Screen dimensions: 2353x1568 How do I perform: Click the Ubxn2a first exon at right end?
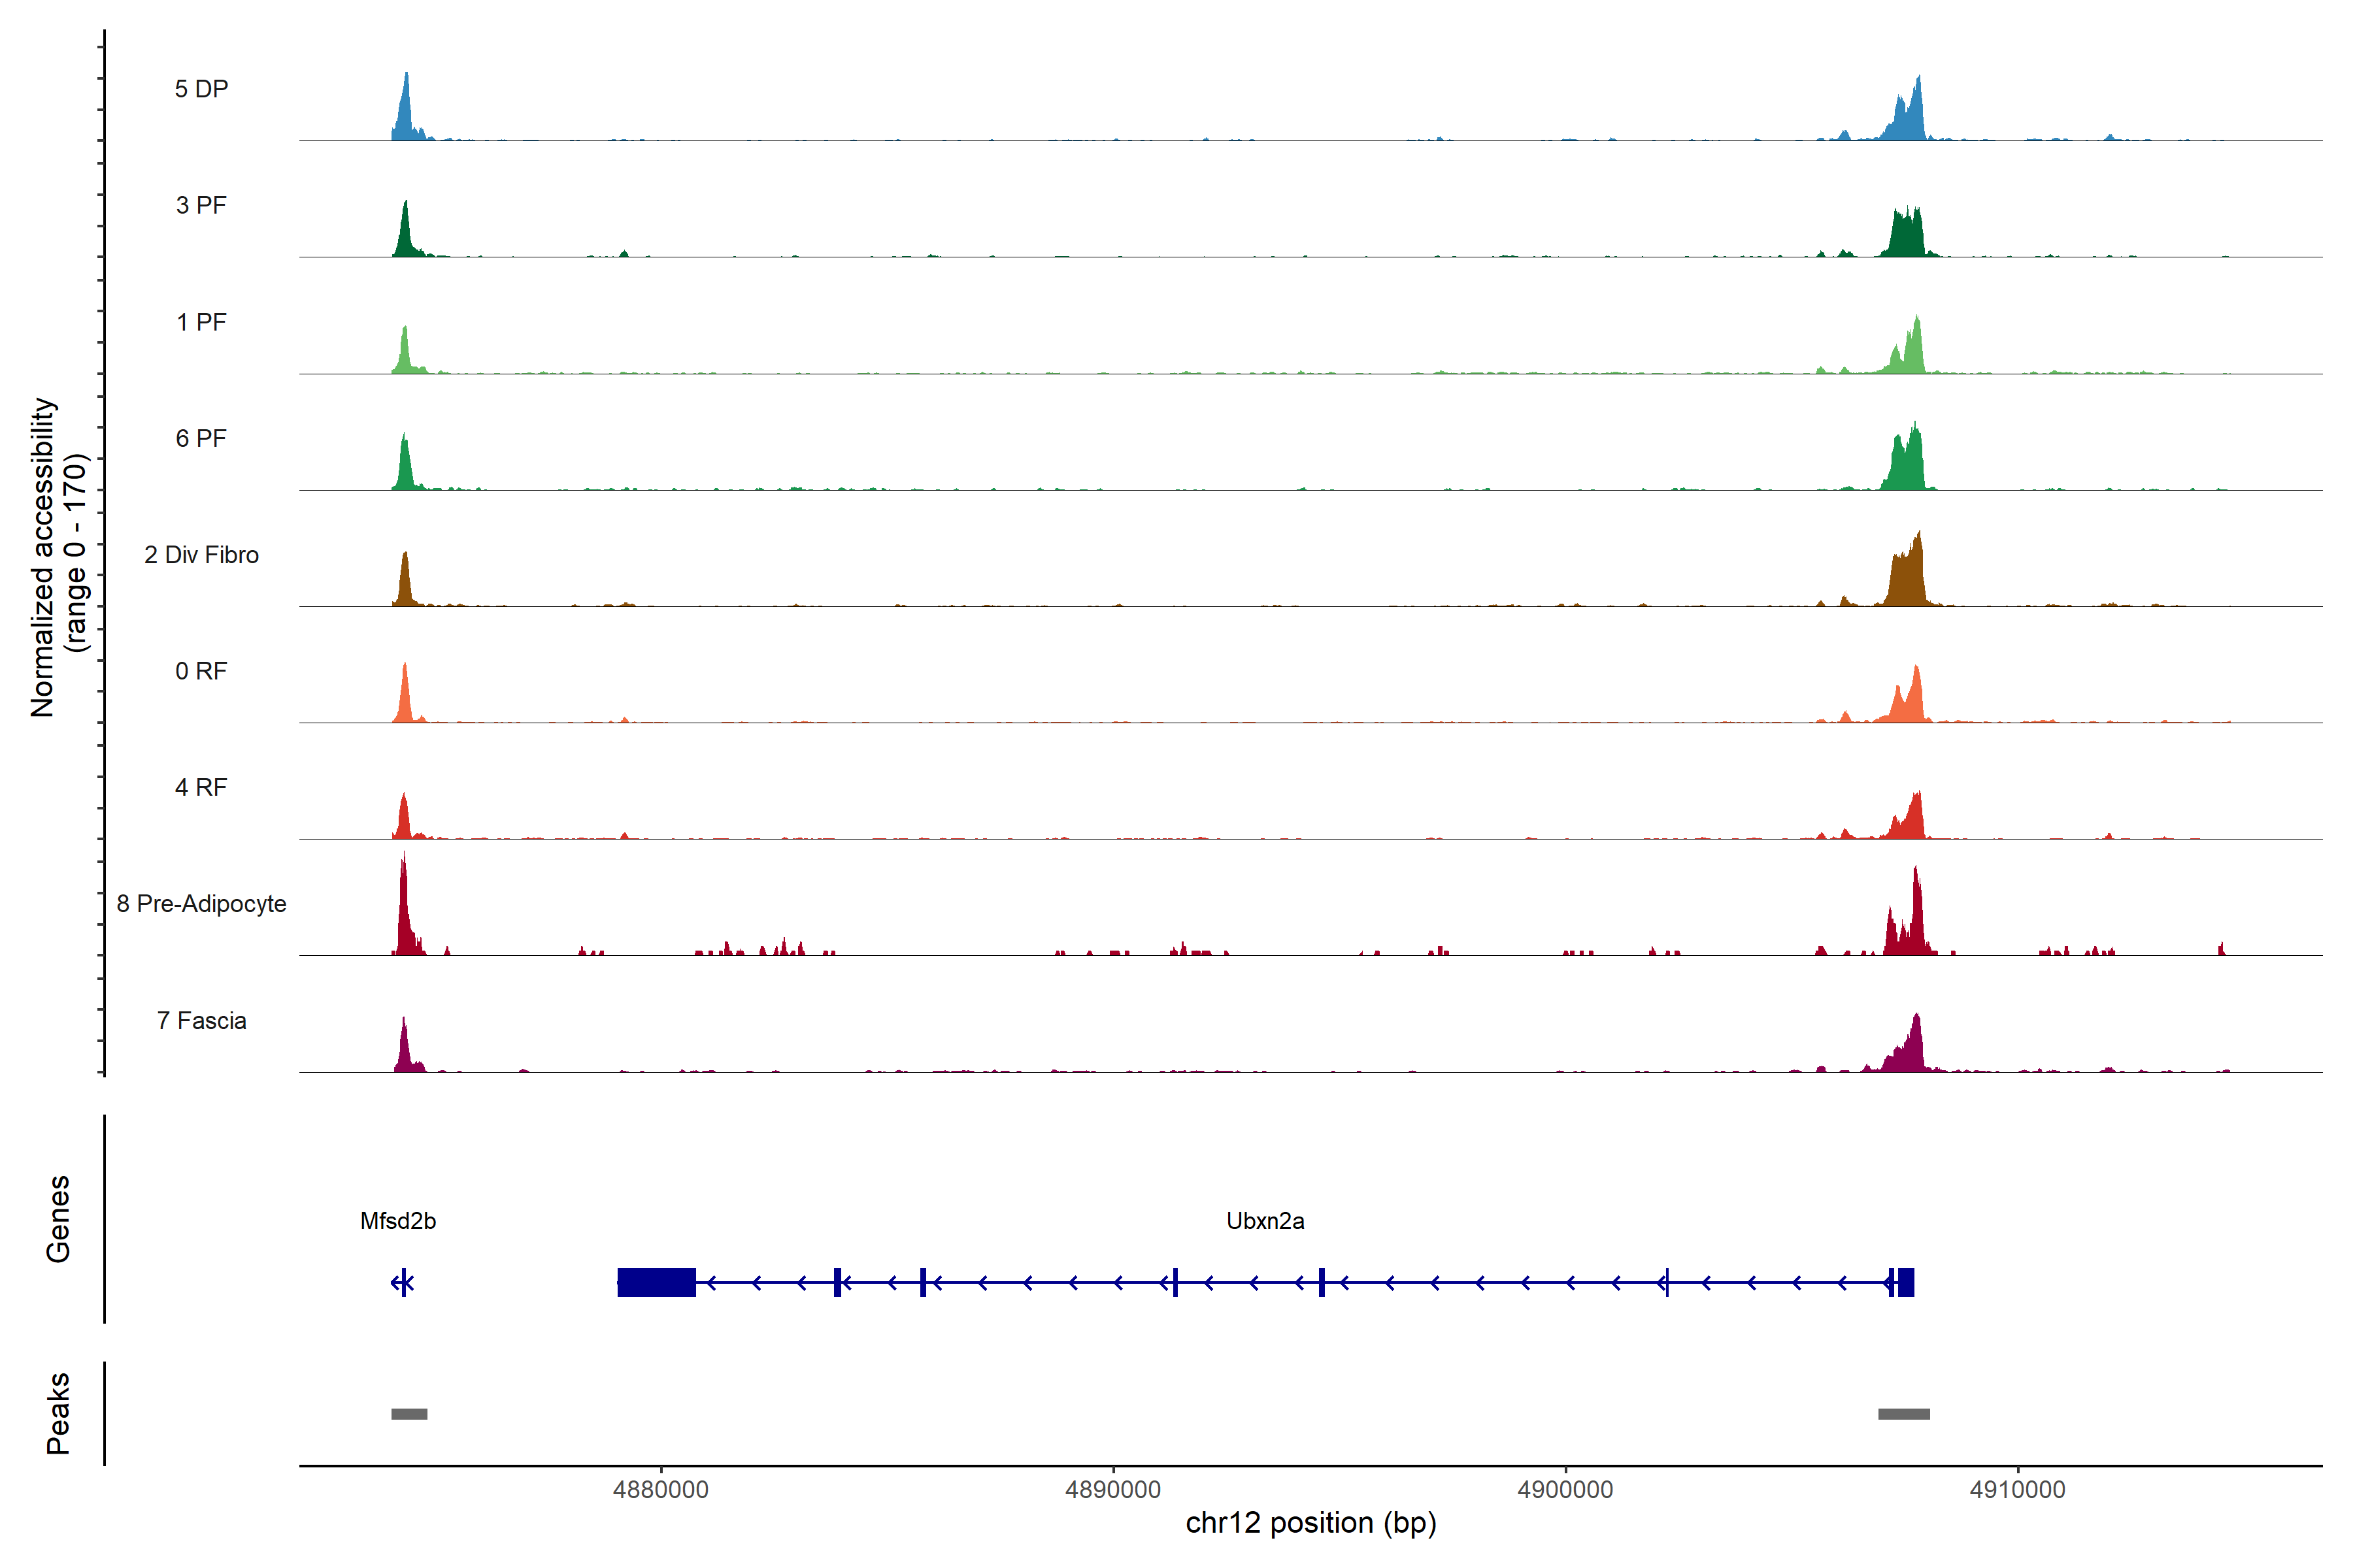(1906, 1282)
